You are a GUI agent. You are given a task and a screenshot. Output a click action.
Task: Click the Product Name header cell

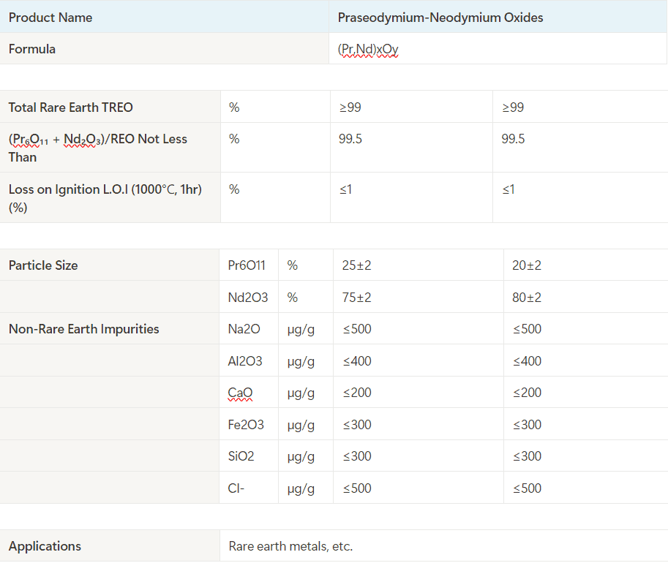click(x=50, y=18)
